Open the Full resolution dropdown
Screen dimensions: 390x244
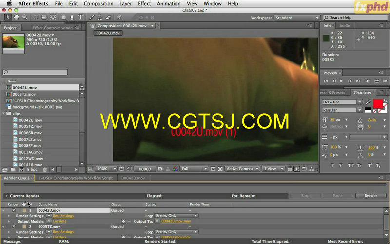tap(194, 169)
